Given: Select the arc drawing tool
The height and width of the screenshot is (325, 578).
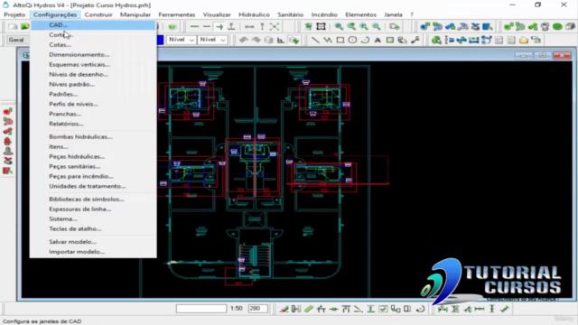Looking at the screenshot, I should [x=365, y=40].
